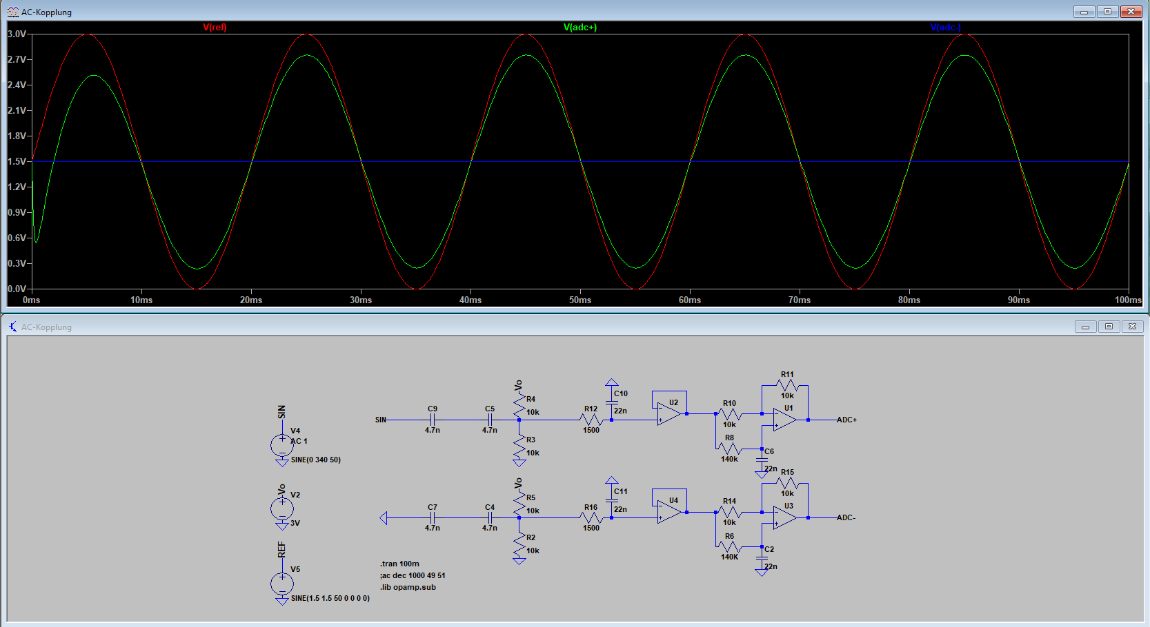Close the schematic window
Screen dimensions: 1150x627
pyautogui.click(x=1133, y=327)
